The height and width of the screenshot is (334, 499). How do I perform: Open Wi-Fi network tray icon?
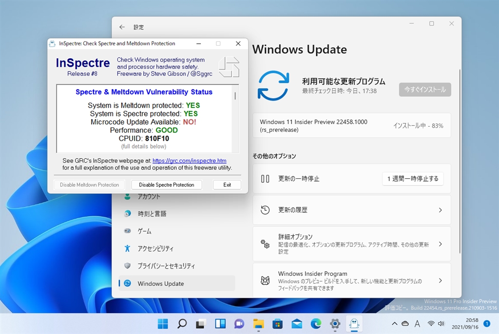click(x=431, y=324)
